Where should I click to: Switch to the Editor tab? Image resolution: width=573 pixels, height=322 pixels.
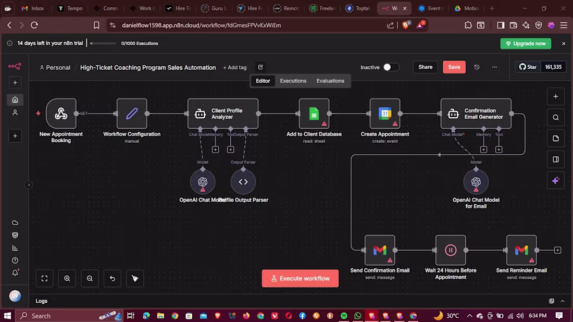point(263,81)
